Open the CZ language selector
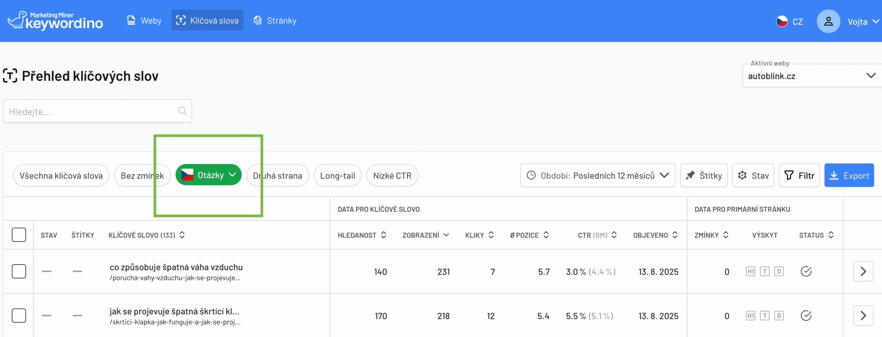 click(789, 22)
